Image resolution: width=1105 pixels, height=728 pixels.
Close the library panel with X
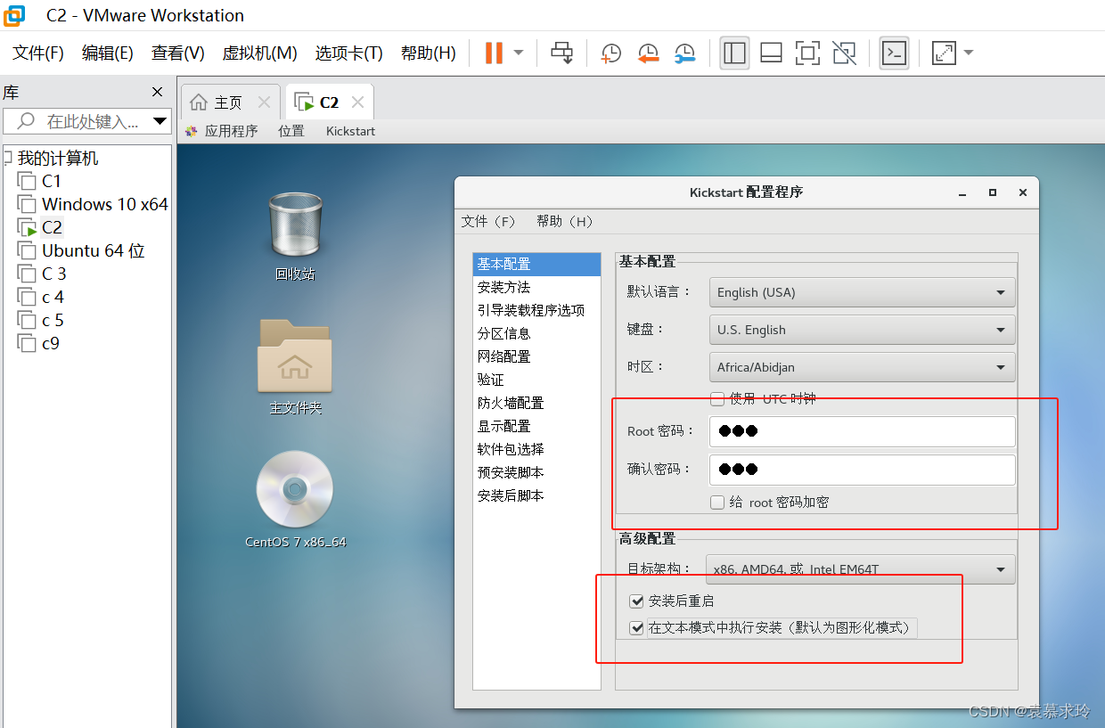tap(158, 92)
